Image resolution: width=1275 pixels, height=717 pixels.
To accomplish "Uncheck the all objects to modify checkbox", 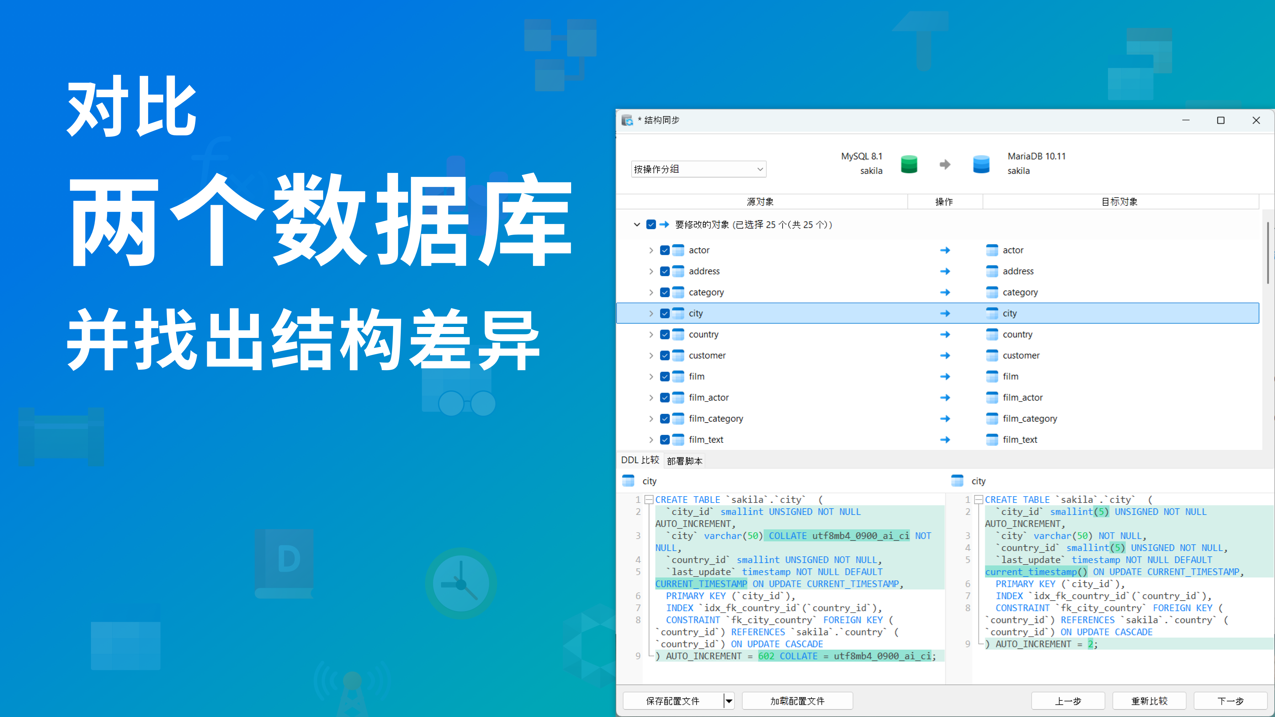I will point(651,225).
